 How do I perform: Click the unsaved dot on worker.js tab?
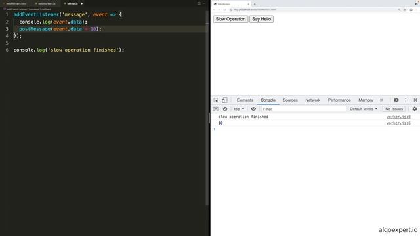(x=81, y=3)
